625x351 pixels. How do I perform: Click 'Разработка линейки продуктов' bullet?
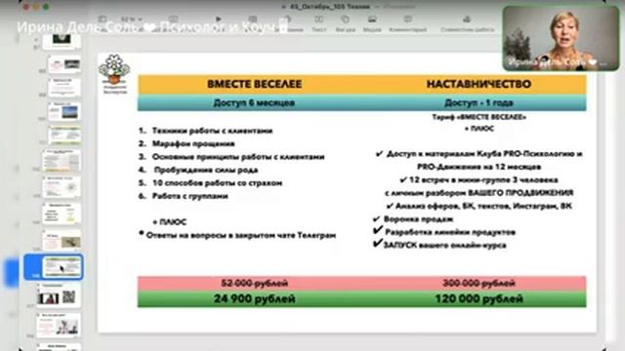click(x=450, y=232)
